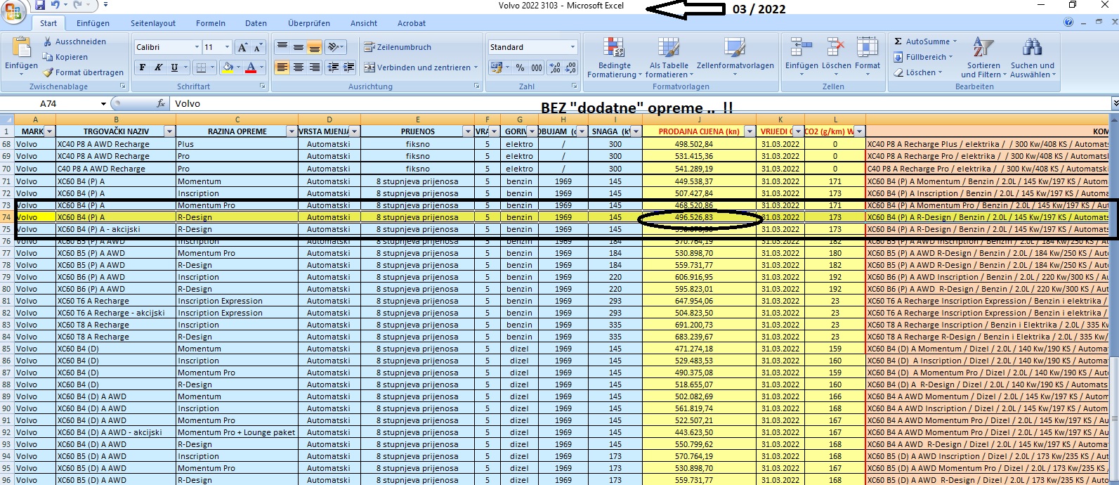Open Bedingte Formatierung menu

click(614, 58)
